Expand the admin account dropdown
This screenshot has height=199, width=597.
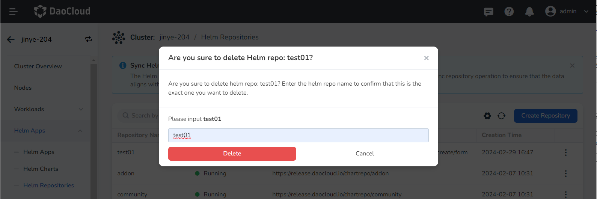(x=586, y=12)
